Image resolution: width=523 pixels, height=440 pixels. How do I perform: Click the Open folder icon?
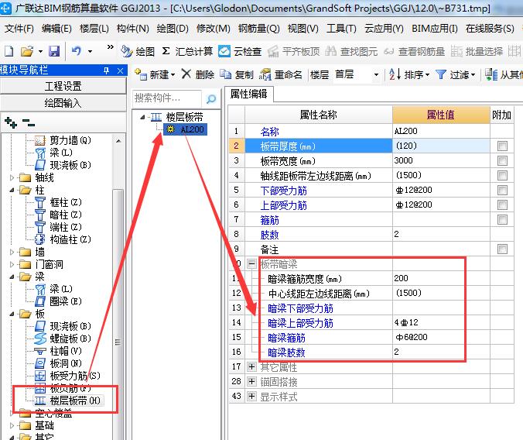(27, 51)
